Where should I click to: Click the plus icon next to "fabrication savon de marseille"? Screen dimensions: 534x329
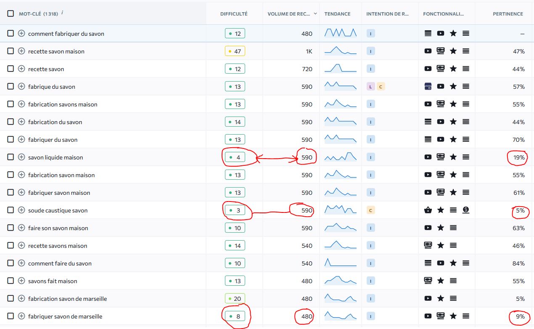(21, 298)
